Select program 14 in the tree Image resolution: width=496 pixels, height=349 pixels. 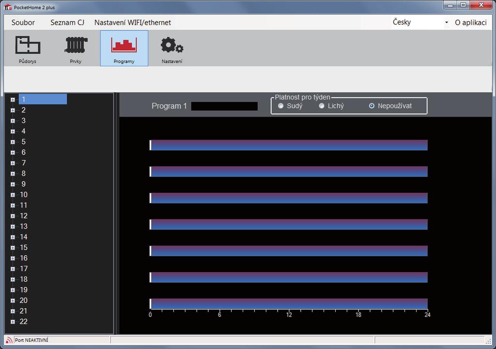(24, 237)
